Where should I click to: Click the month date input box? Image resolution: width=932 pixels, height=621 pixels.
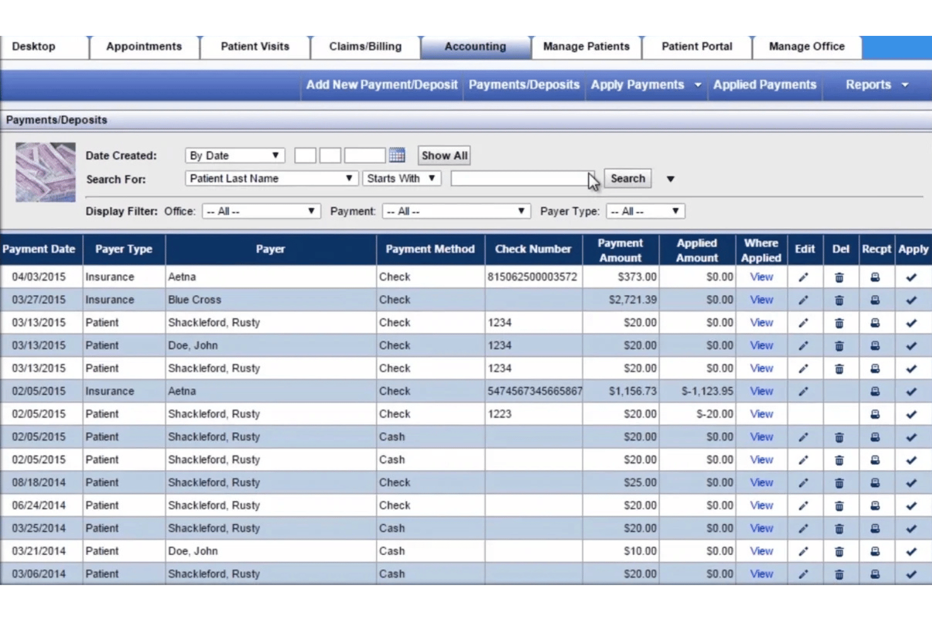click(305, 155)
